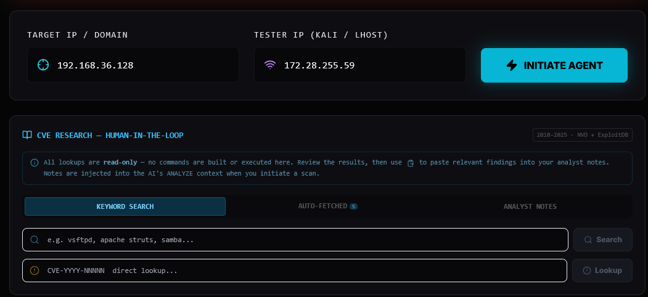
Task: Click the Lookup button
Action: pyautogui.click(x=602, y=271)
